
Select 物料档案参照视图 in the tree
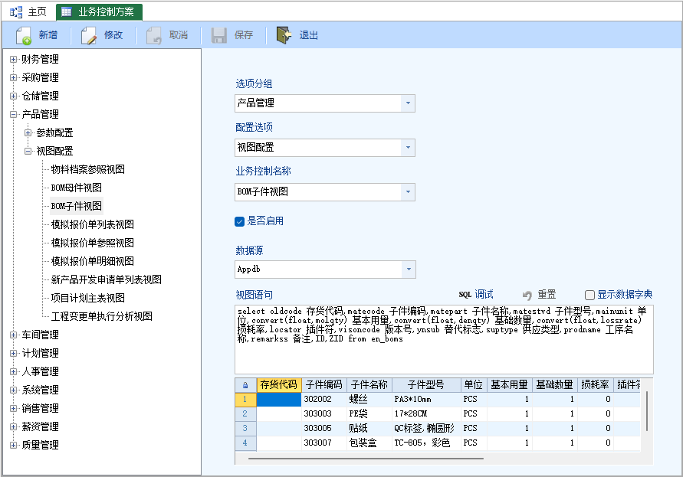pyautogui.click(x=88, y=169)
